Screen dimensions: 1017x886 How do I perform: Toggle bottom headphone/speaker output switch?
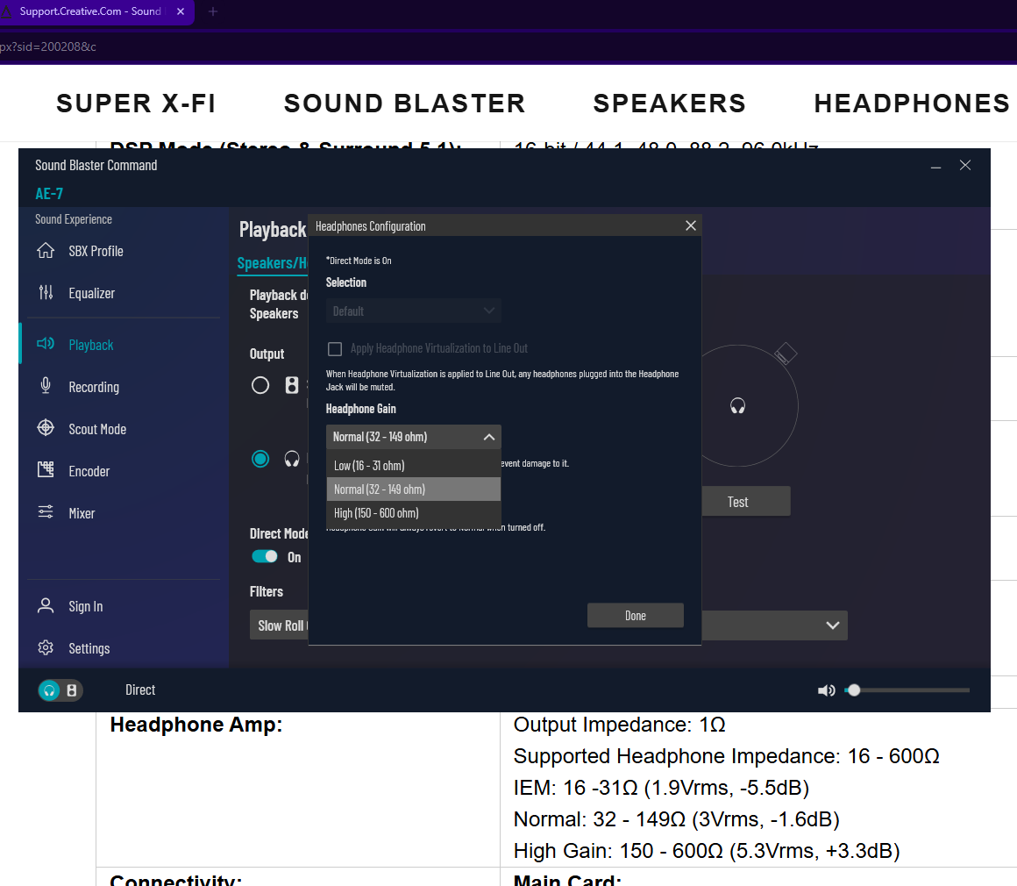pos(60,690)
